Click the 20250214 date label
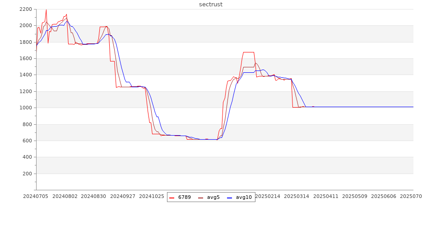 click(x=268, y=196)
